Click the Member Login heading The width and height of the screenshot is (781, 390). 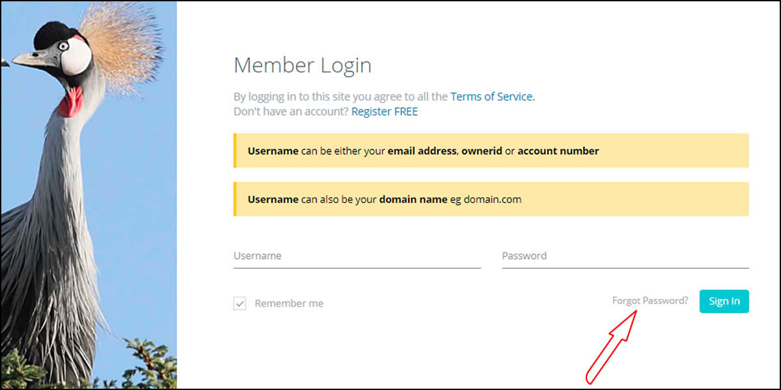coord(303,66)
